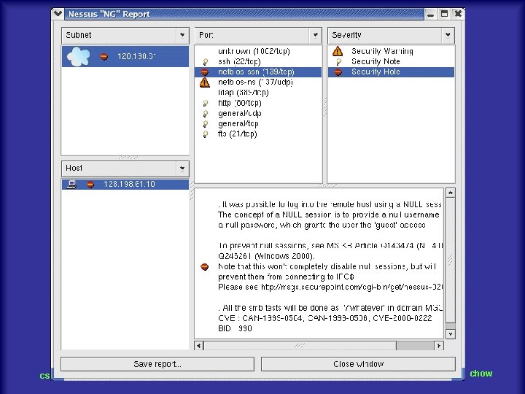Select general/tcp port entry
The height and width of the screenshot is (394, 525).
tap(258, 124)
